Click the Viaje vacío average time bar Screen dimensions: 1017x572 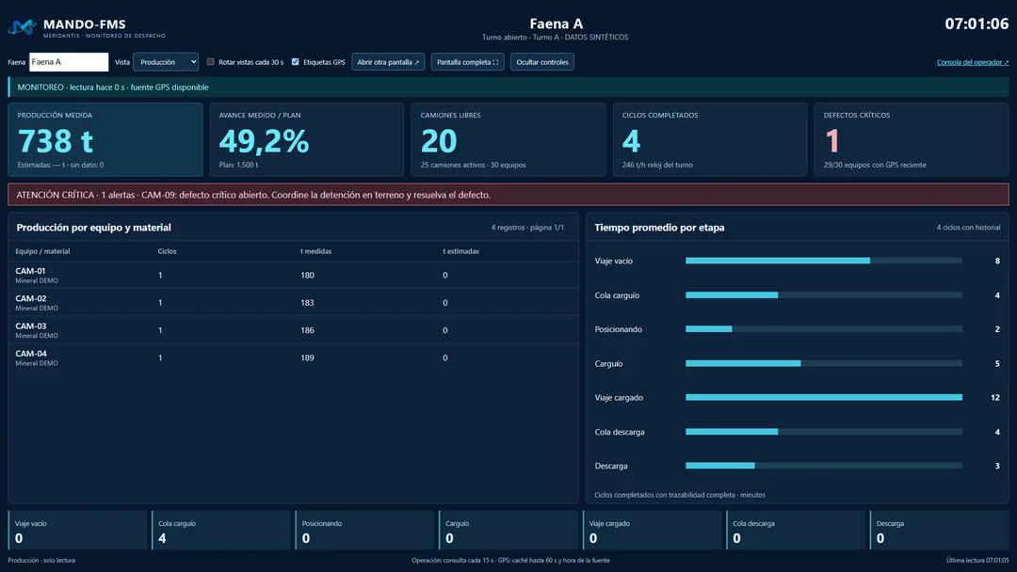click(x=824, y=261)
